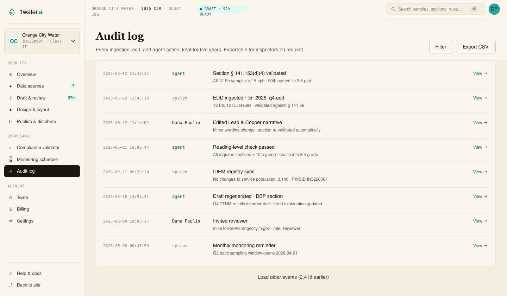Viewport: 507px width, 296px height.
Task: Open the Team account page
Action: (x=23, y=198)
